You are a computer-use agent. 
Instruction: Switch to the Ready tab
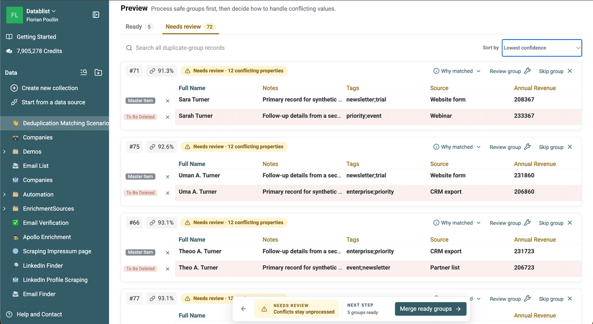(139, 27)
